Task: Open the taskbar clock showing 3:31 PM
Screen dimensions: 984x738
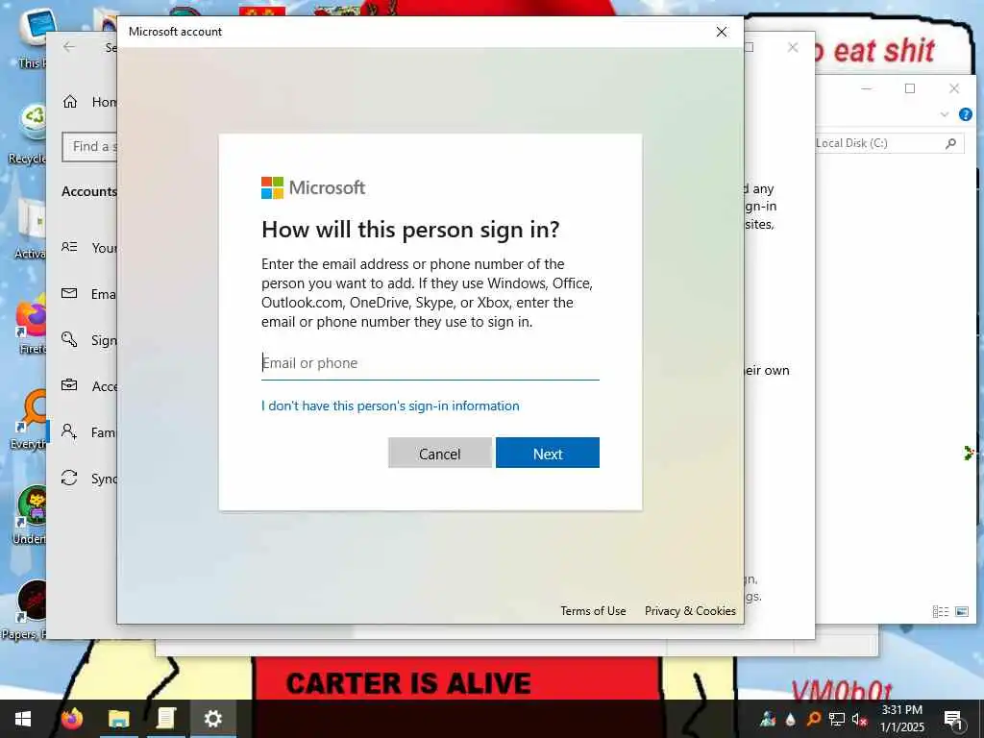Action: coord(901,719)
